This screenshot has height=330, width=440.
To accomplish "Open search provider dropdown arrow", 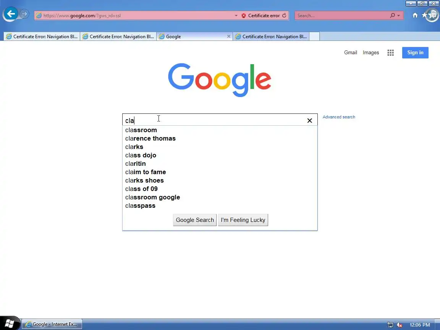I will click(398, 15).
